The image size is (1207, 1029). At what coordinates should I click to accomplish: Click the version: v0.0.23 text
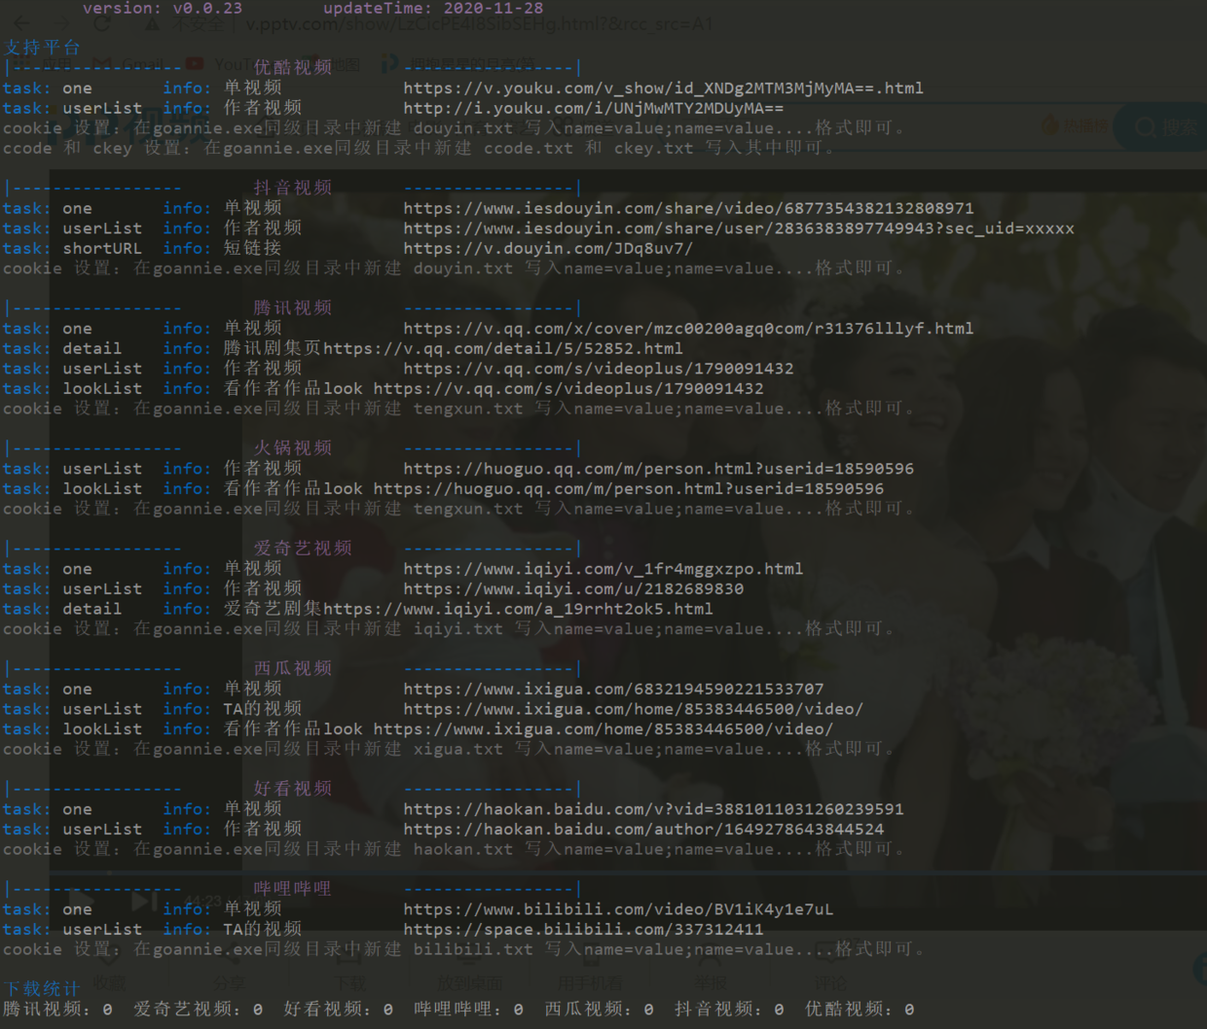(x=163, y=8)
